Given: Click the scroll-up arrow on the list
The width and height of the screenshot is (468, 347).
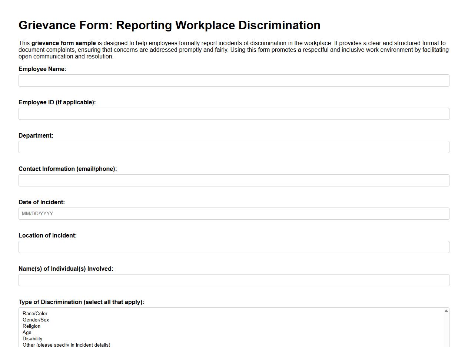Looking at the screenshot, I should [x=446, y=311].
